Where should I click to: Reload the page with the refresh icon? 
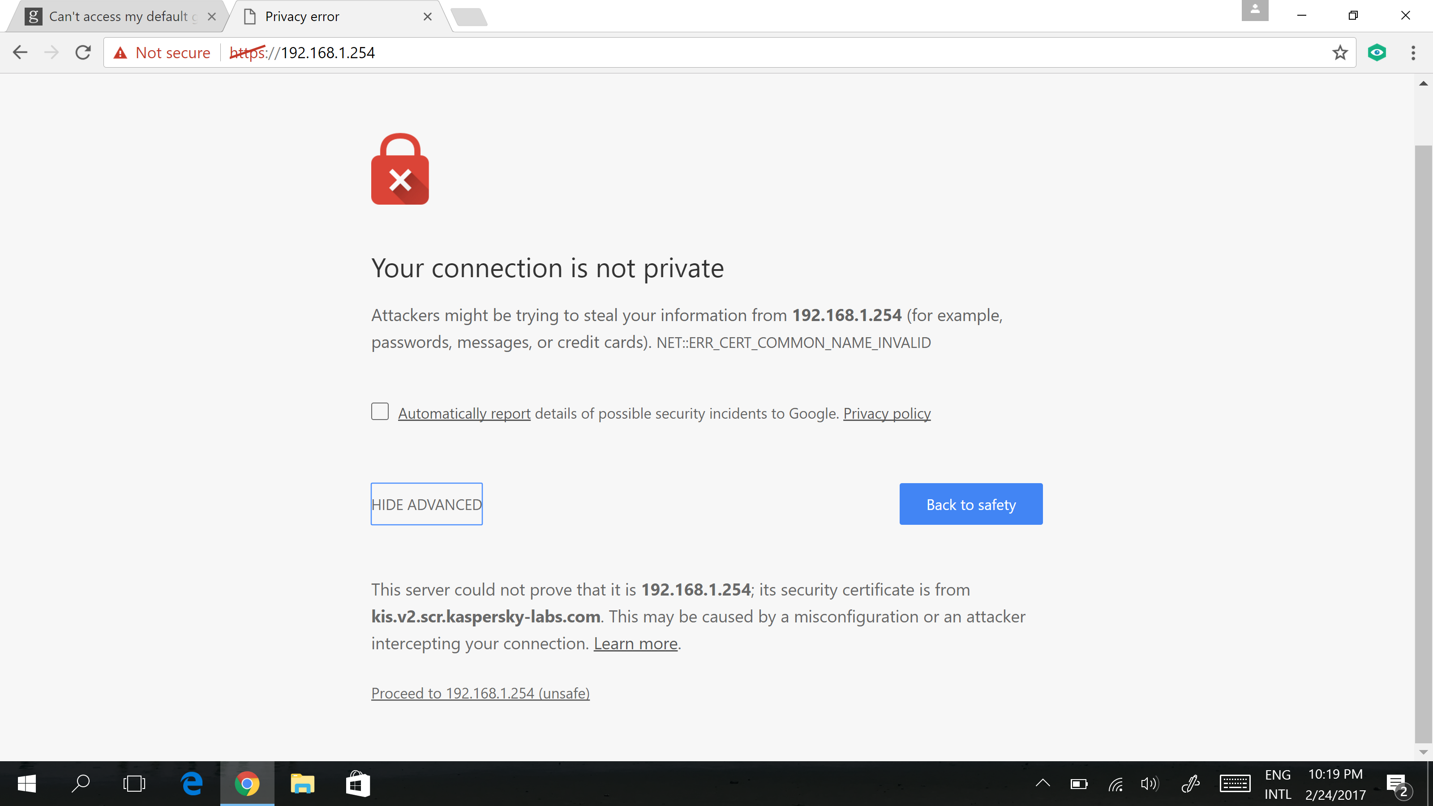coord(83,52)
